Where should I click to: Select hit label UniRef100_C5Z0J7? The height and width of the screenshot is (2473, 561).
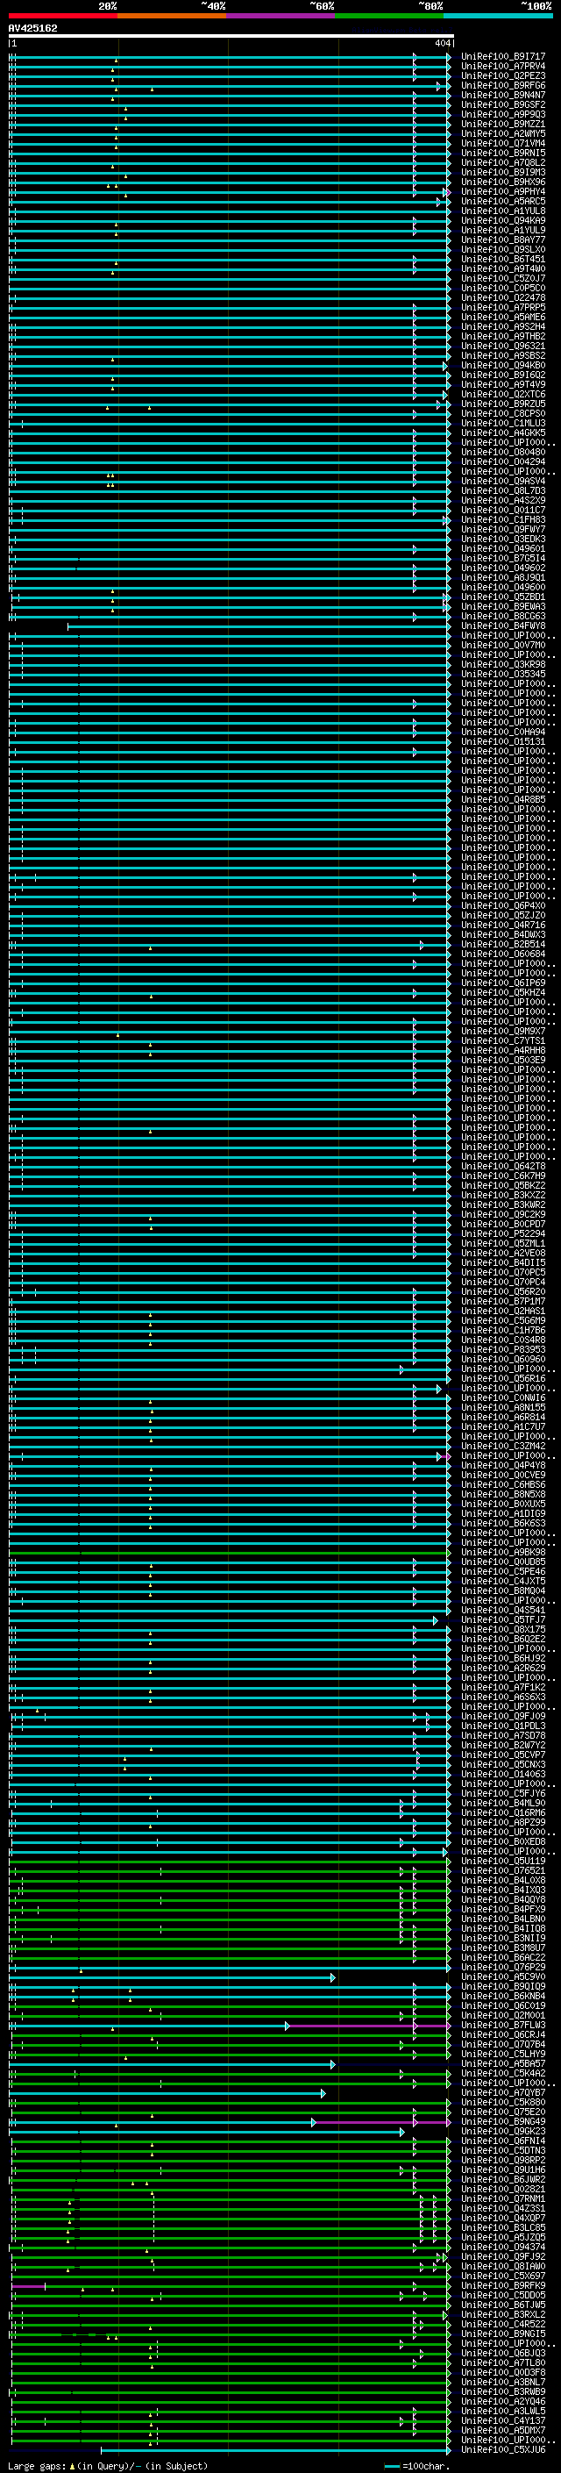tap(503, 278)
